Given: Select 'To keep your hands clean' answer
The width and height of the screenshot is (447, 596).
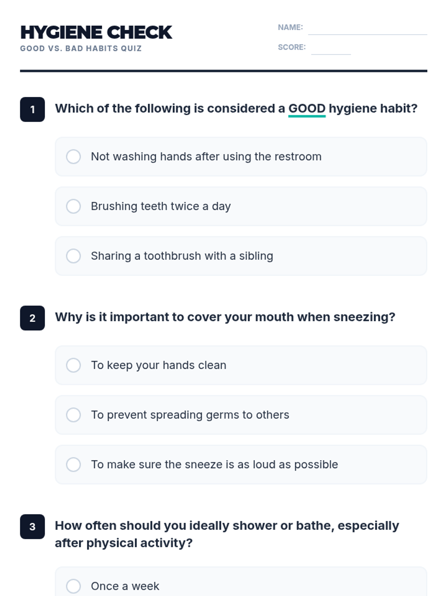Looking at the screenshot, I should coord(73,365).
